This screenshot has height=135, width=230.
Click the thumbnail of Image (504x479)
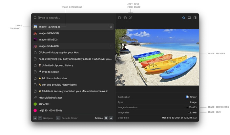point(35,46)
